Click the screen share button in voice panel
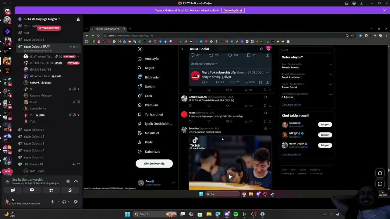Viewport: 390px width, 219px height. point(32,190)
